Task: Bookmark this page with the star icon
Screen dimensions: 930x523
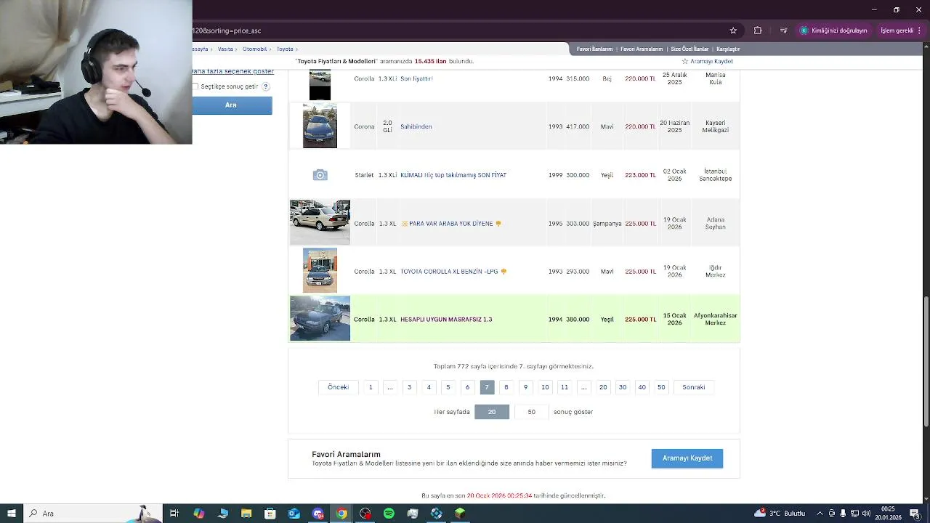Action: tap(733, 31)
